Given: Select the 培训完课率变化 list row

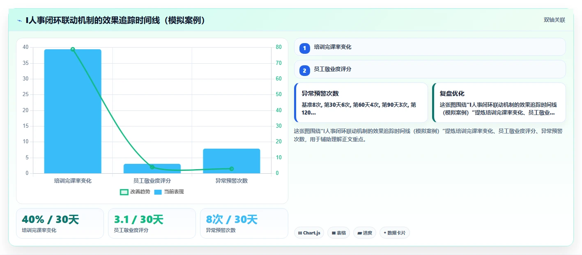Looking at the screenshot, I should point(430,47).
